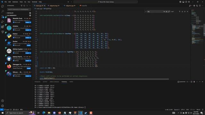The height and width of the screenshot is (115, 205).
Task: Toggle secondary side bar layout icon
Action: tap(186, 2)
